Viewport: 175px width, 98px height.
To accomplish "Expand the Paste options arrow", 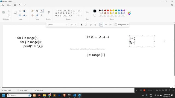I will click(x=4, y=15).
